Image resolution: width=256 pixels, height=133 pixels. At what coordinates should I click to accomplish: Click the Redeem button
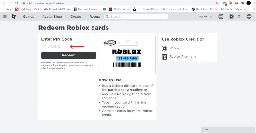pyautogui.click(x=68, y=55)
